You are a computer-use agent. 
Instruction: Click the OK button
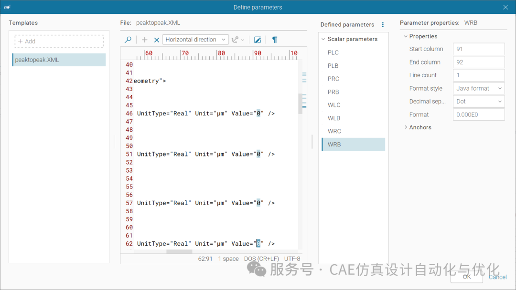coord(467,277)
